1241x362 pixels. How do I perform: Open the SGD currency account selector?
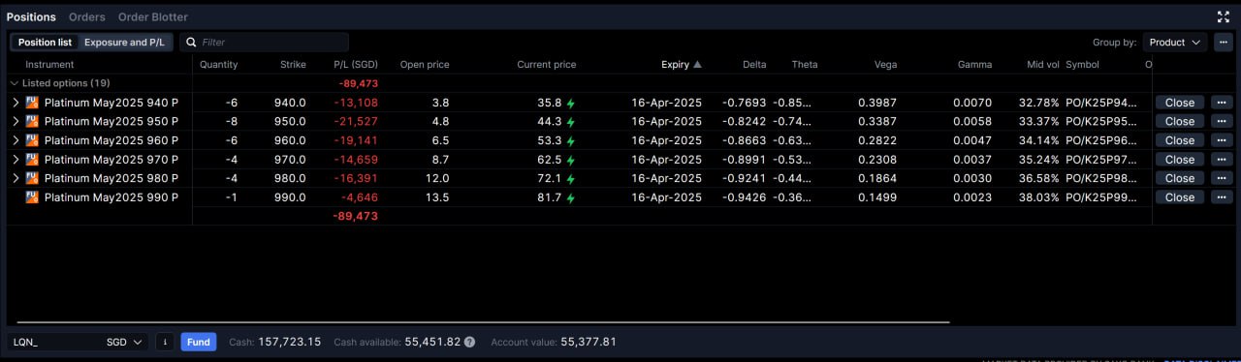tap(126, 342)
